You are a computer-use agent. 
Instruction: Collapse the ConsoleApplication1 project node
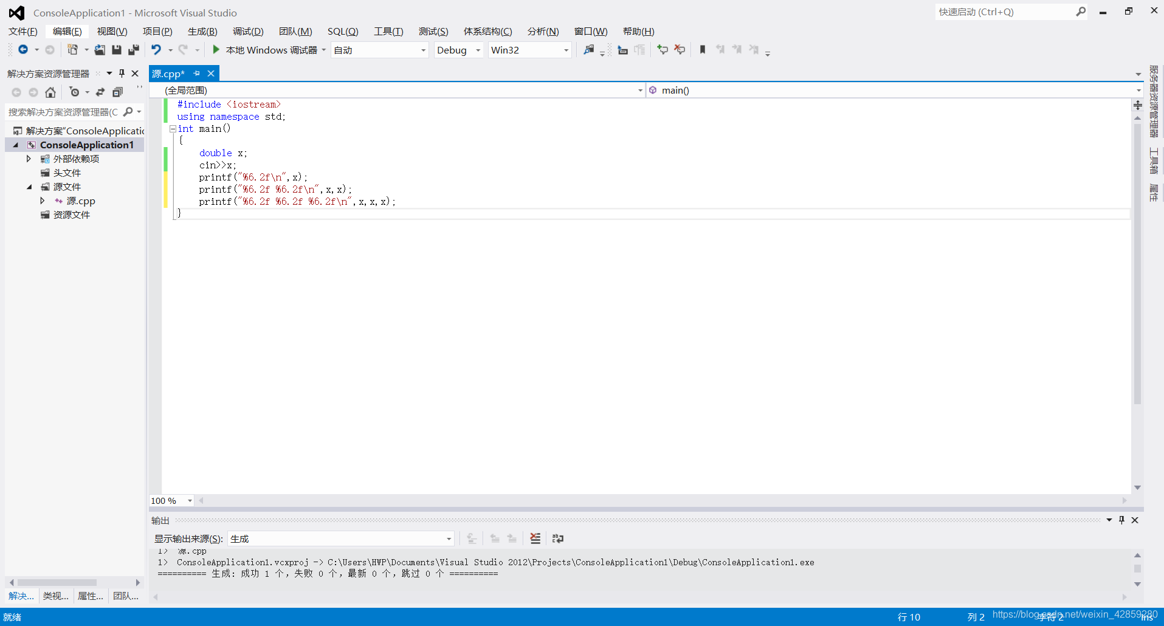click(16, 145)
